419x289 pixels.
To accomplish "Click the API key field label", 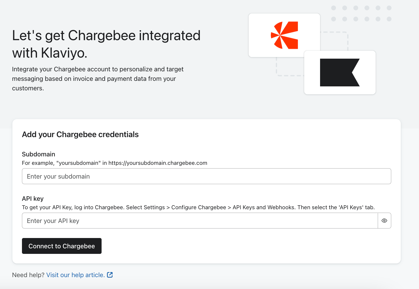I will 33,199.
